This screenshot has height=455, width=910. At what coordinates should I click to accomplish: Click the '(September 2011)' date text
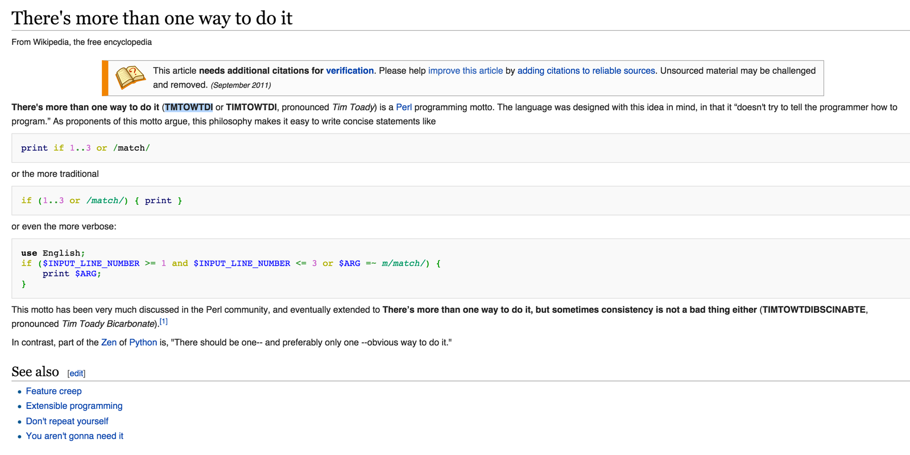[241, 85]
